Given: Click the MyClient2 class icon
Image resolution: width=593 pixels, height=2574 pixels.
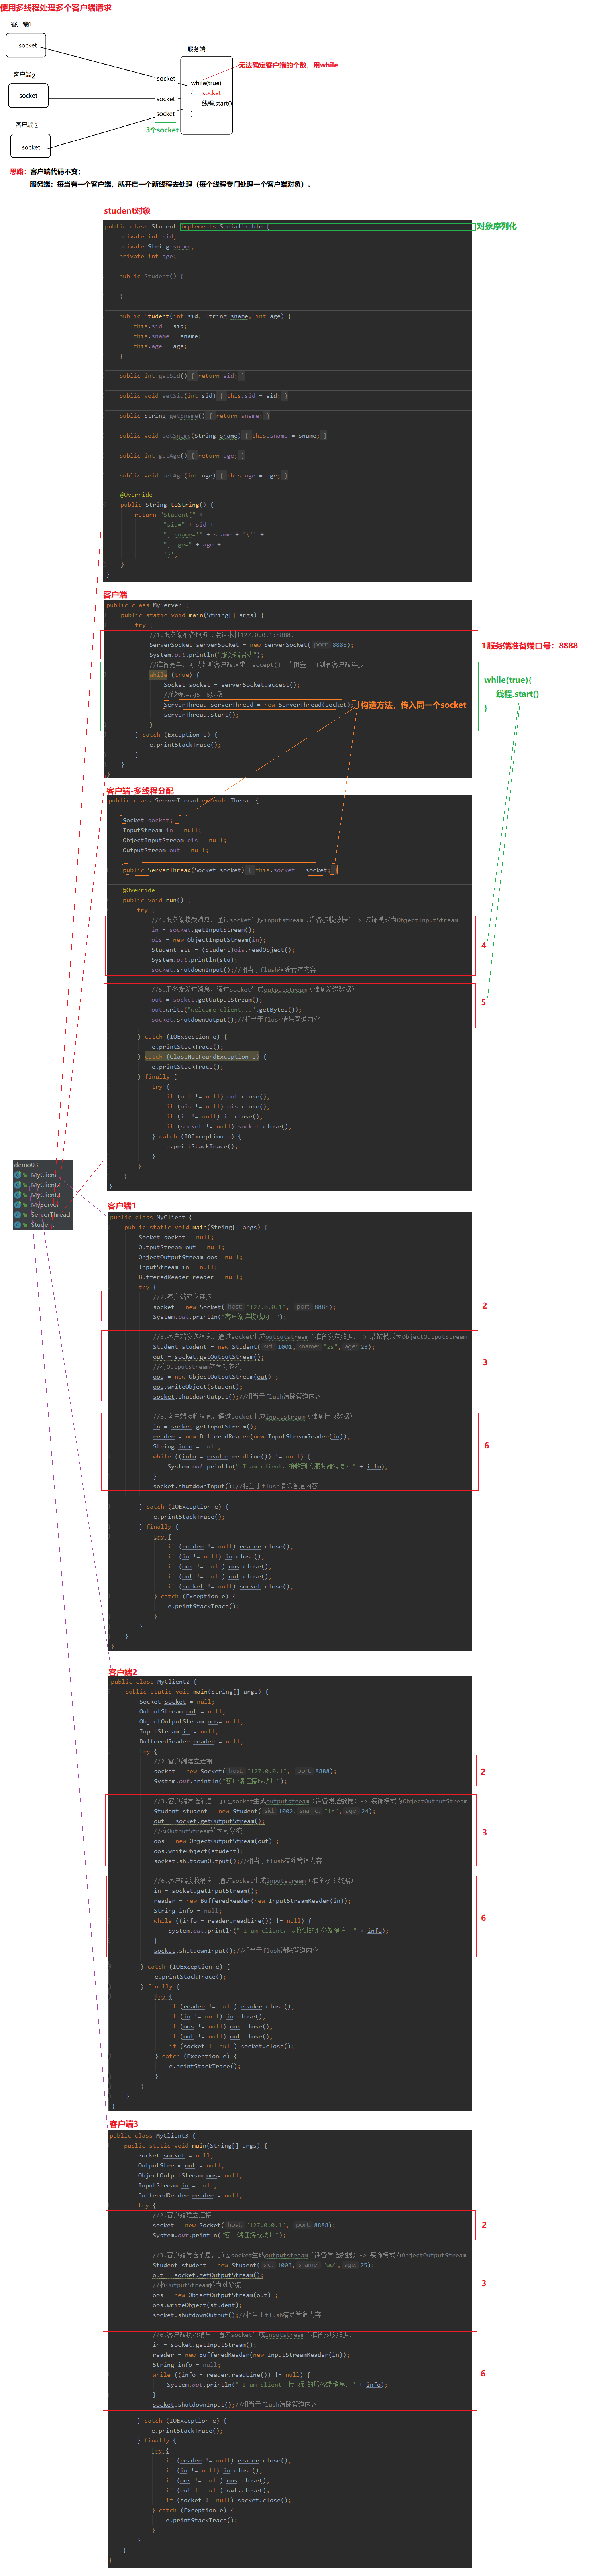Looking at the screenshot, I should pyautogui.click(x=18, y=1185).
